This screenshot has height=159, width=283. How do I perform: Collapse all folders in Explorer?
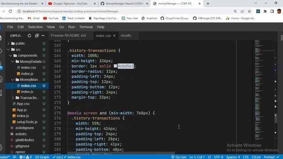(x=37, y=36)
